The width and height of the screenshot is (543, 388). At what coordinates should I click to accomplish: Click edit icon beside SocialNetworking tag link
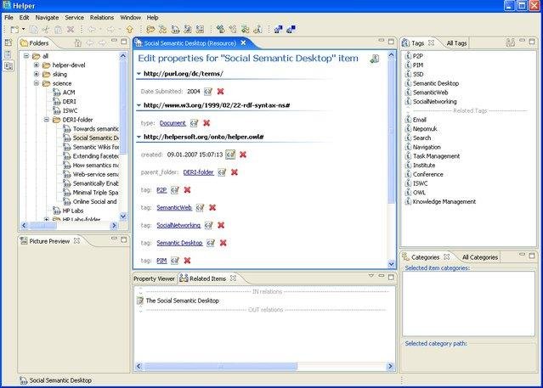[x=208, y=225]
